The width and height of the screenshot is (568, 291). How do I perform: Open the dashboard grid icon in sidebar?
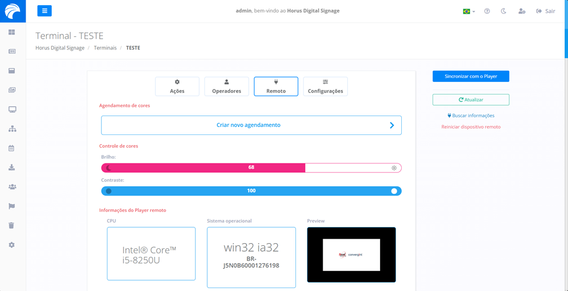[x=12, y=32]
